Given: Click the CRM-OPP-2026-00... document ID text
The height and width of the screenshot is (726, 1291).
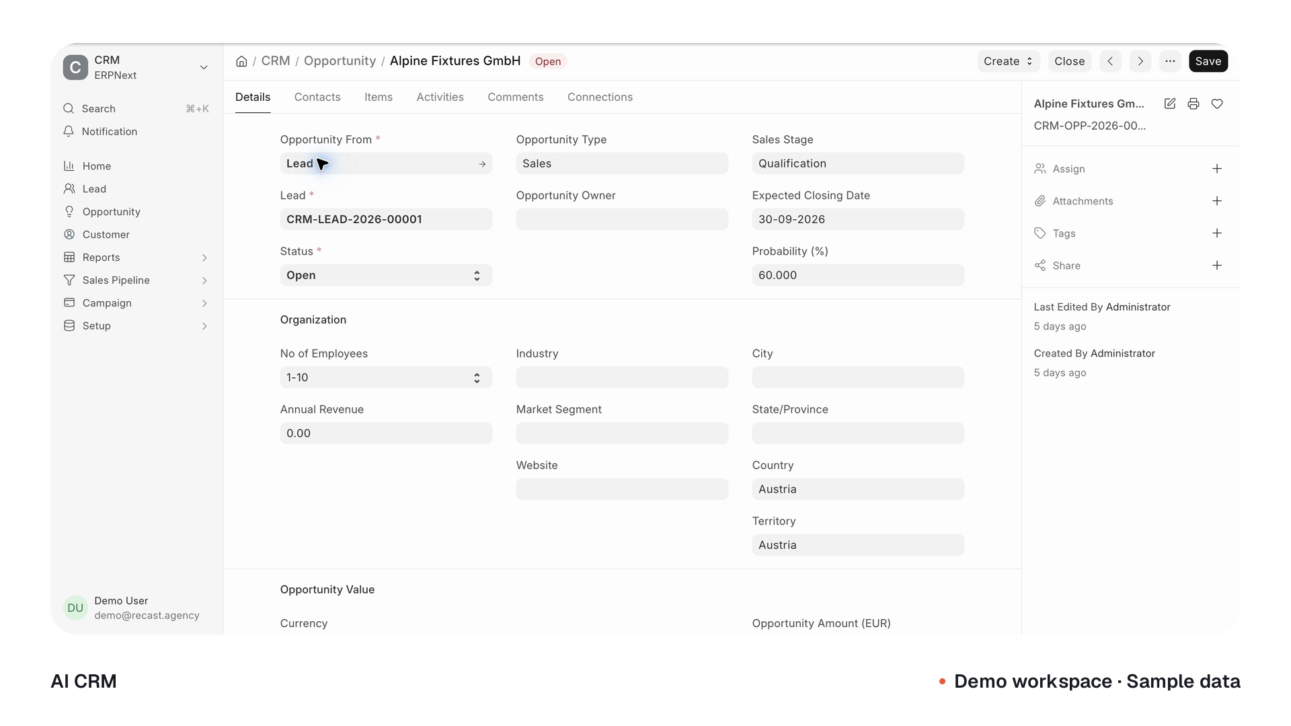Looking at the screenshot, I should [x=1090, y=126].
